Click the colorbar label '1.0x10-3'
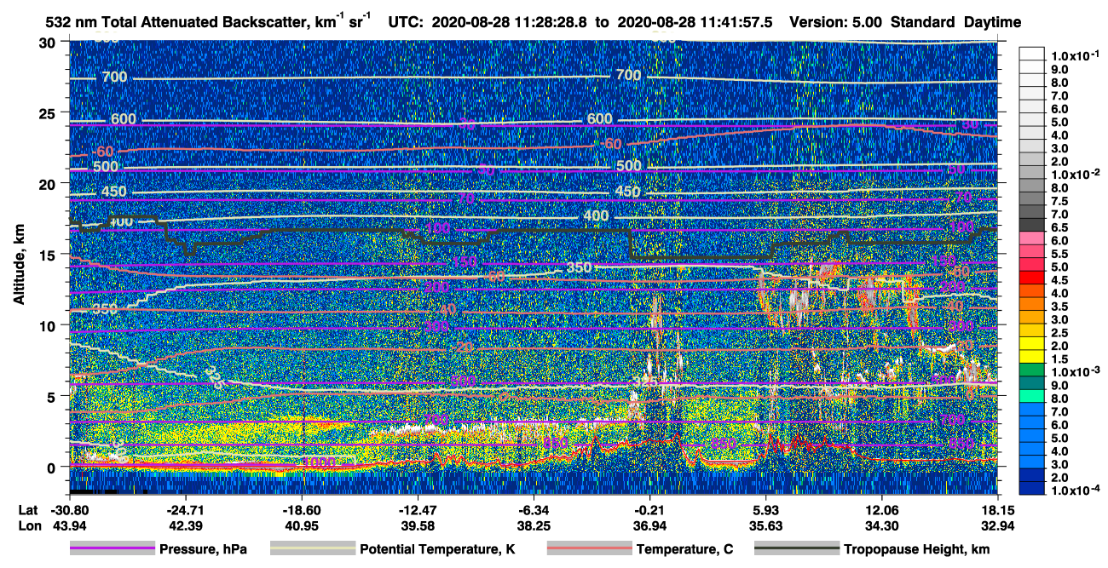The image size is (1108, 568). pos(1075,371)
